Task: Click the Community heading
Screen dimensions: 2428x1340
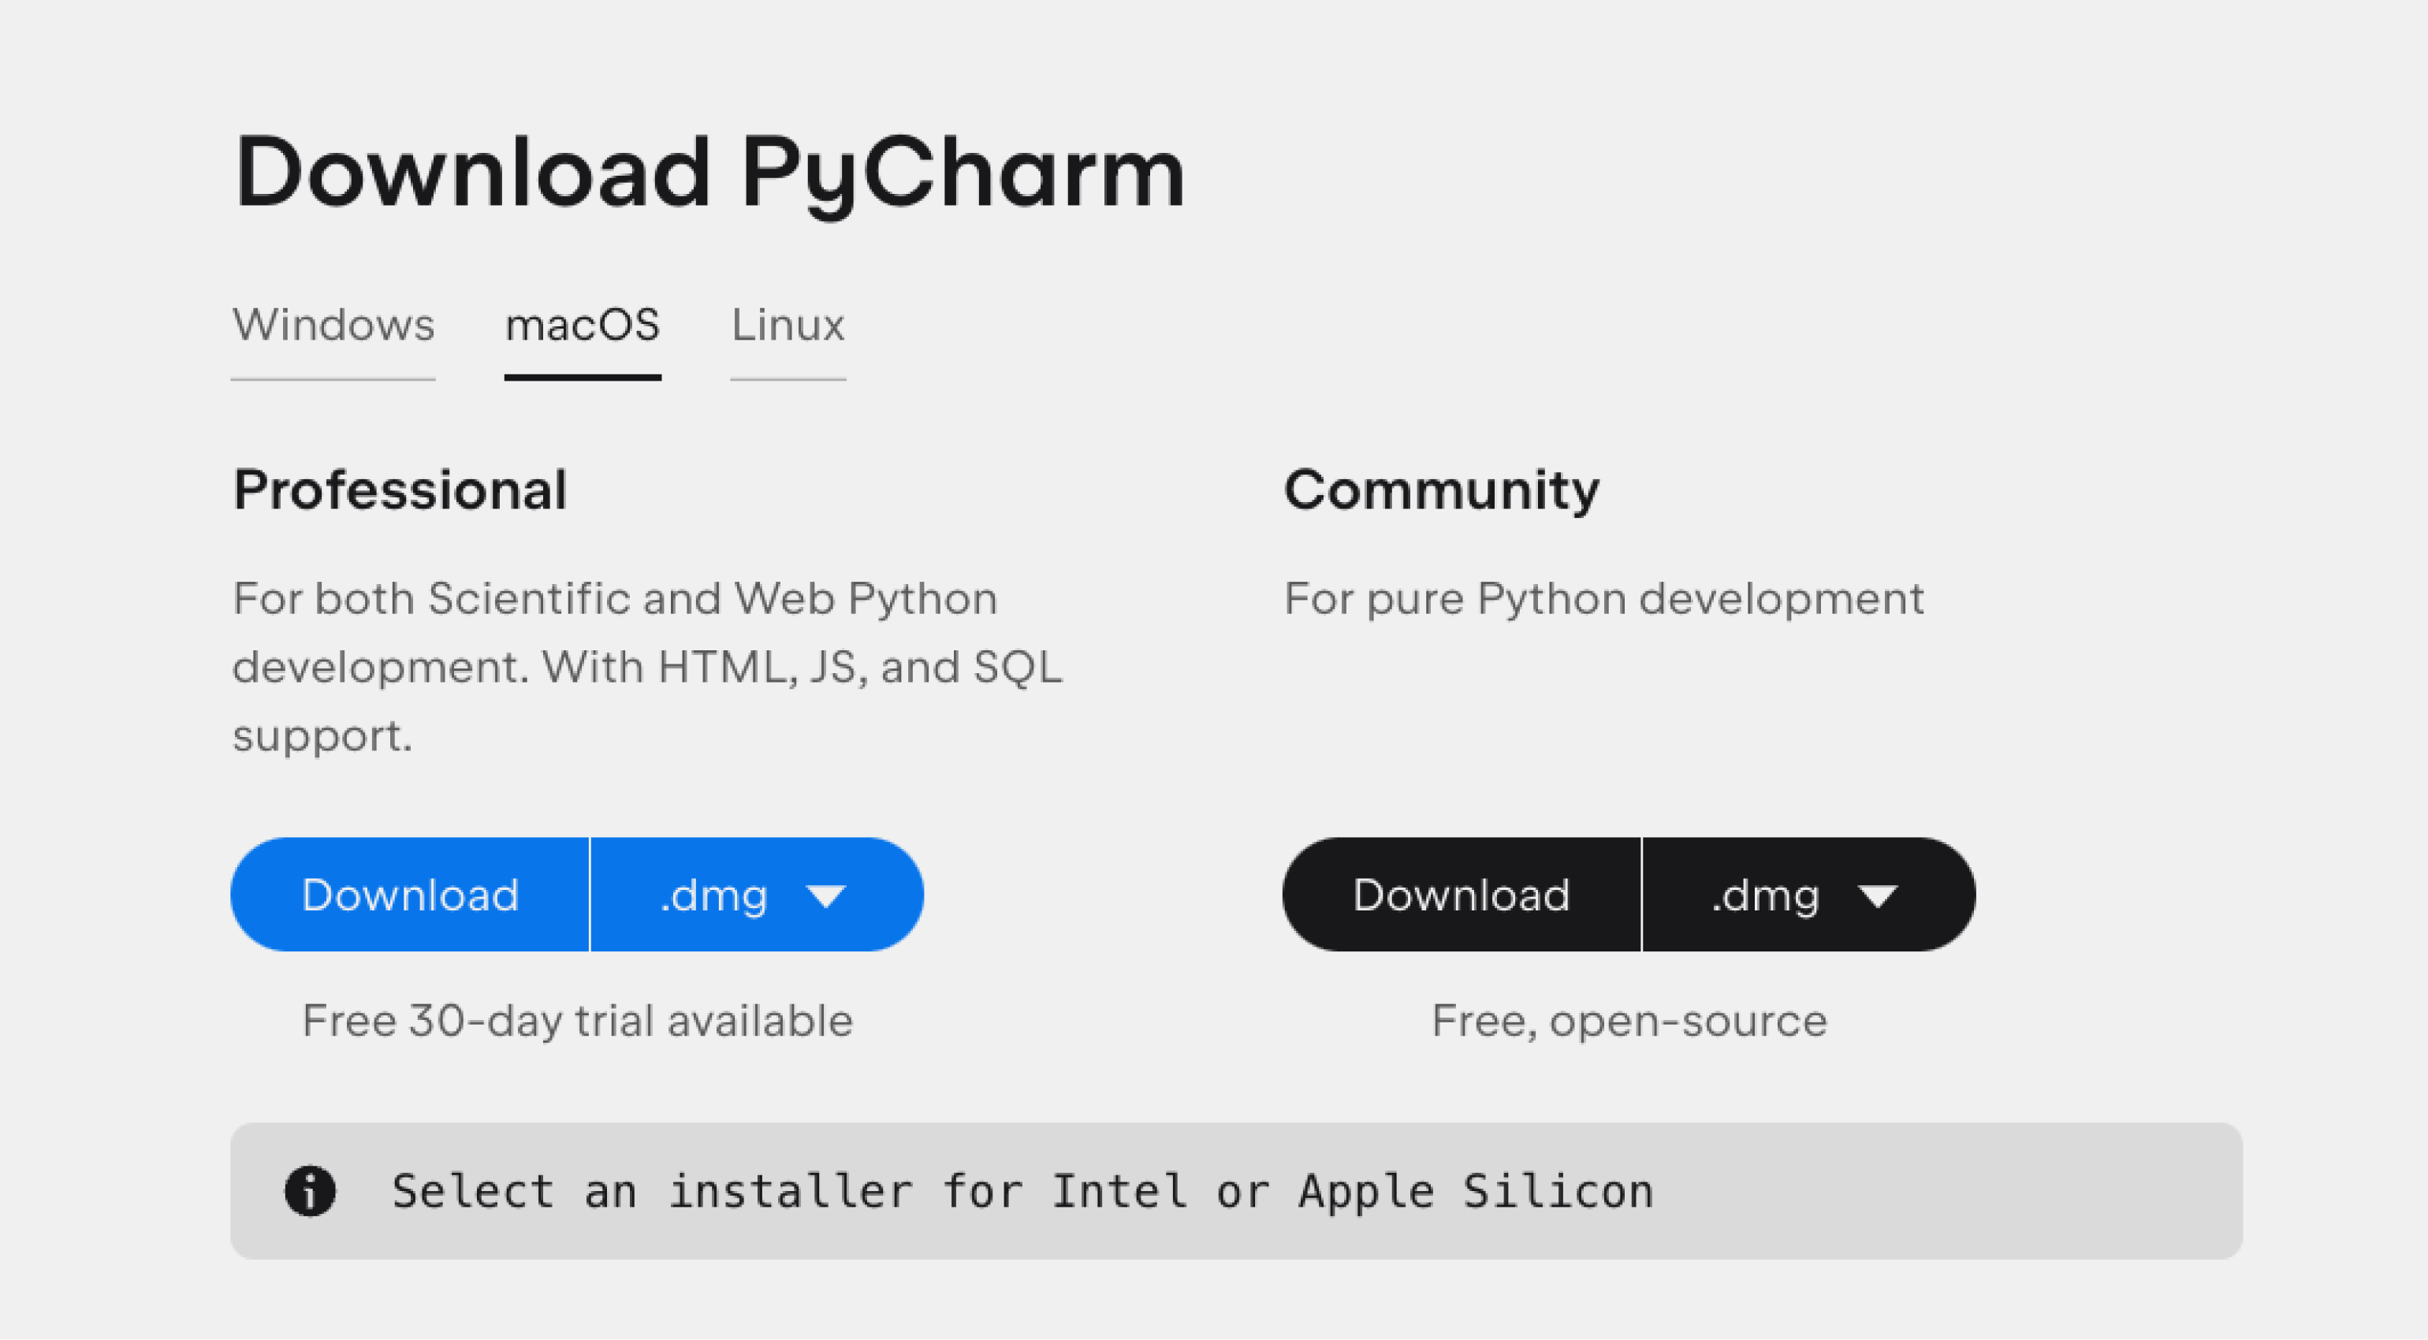Action: (1442, 491)
